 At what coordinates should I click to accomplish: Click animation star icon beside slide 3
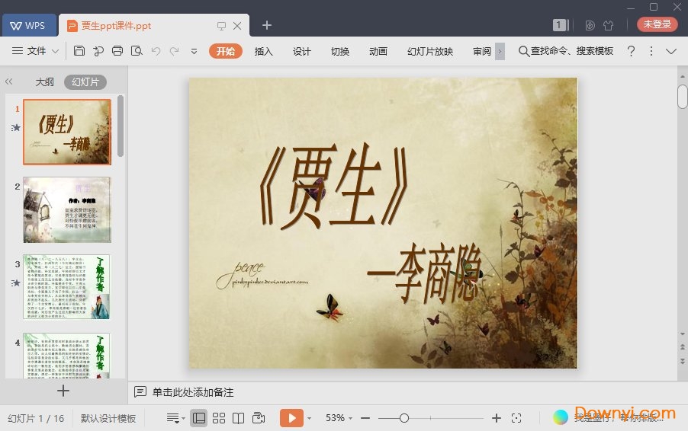(x=16, y=283)
